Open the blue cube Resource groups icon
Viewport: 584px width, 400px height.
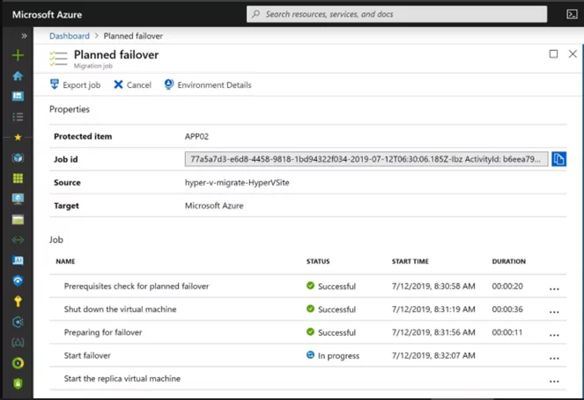[x=18, y=157]
